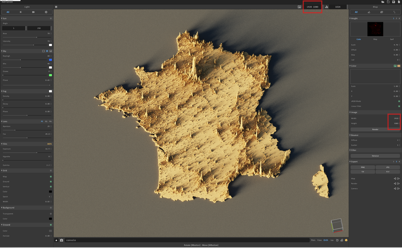Screen dimensions: 402x248
Task: Toggle the sRGB Mode option
Action: tap(399, 101)
